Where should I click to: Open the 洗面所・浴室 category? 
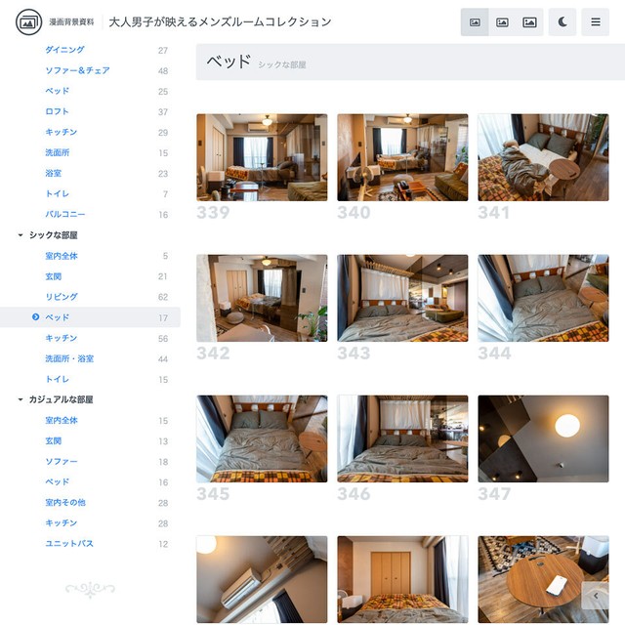[69, 358]
